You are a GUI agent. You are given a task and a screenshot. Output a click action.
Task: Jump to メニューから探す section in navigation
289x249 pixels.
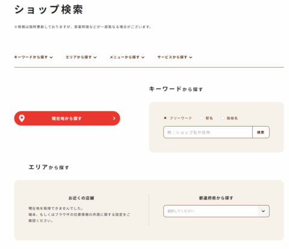pos(127,57)
